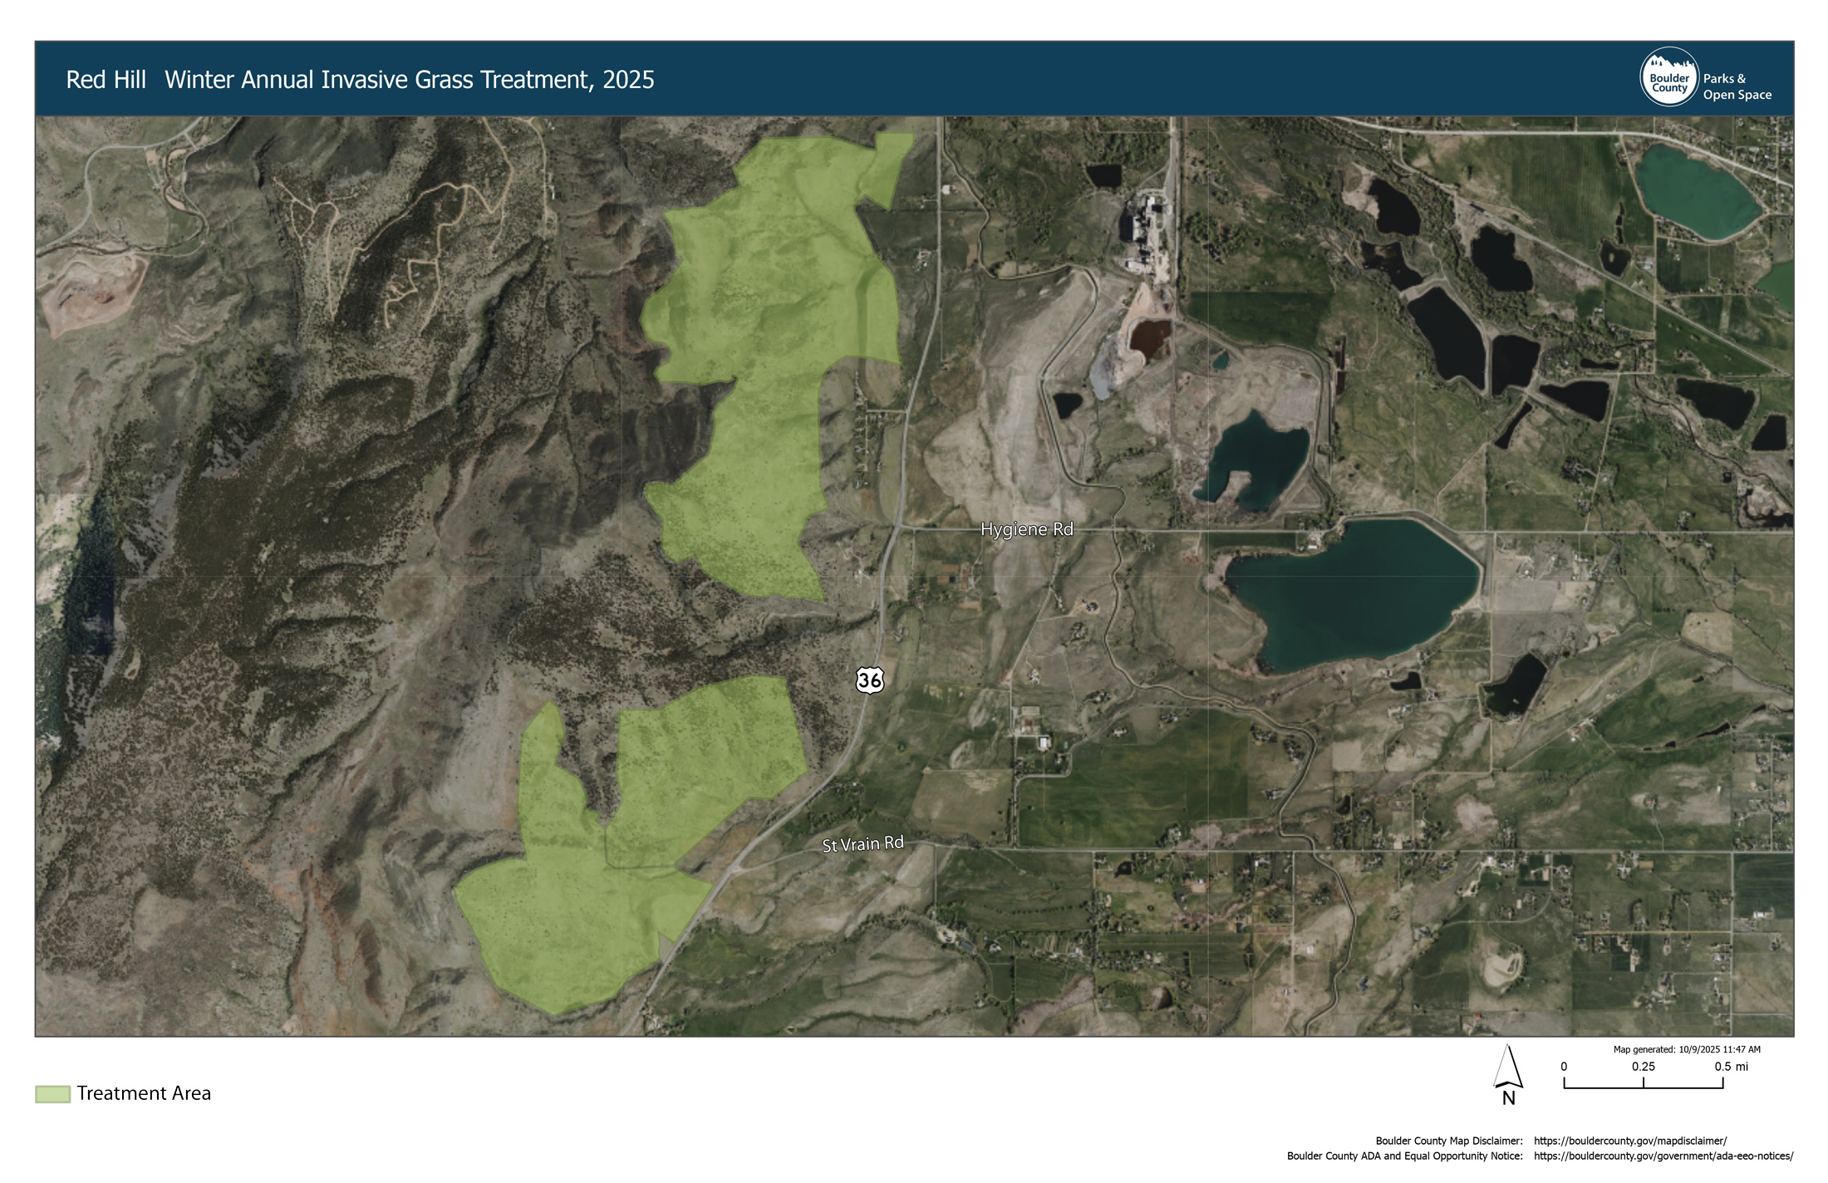Image resolution: width=1828 pixels, height=1183 pixels.
Task: Click the Hygiene Rd road label
Action: 1026,529
